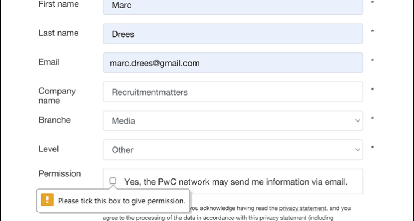Click the orange warning icon in the tooltip

click(x=47, y=201)
